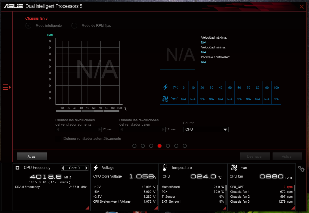Expand Fan panel red corner triangle
The image size is (309, 213).
(x=293, y=208)
